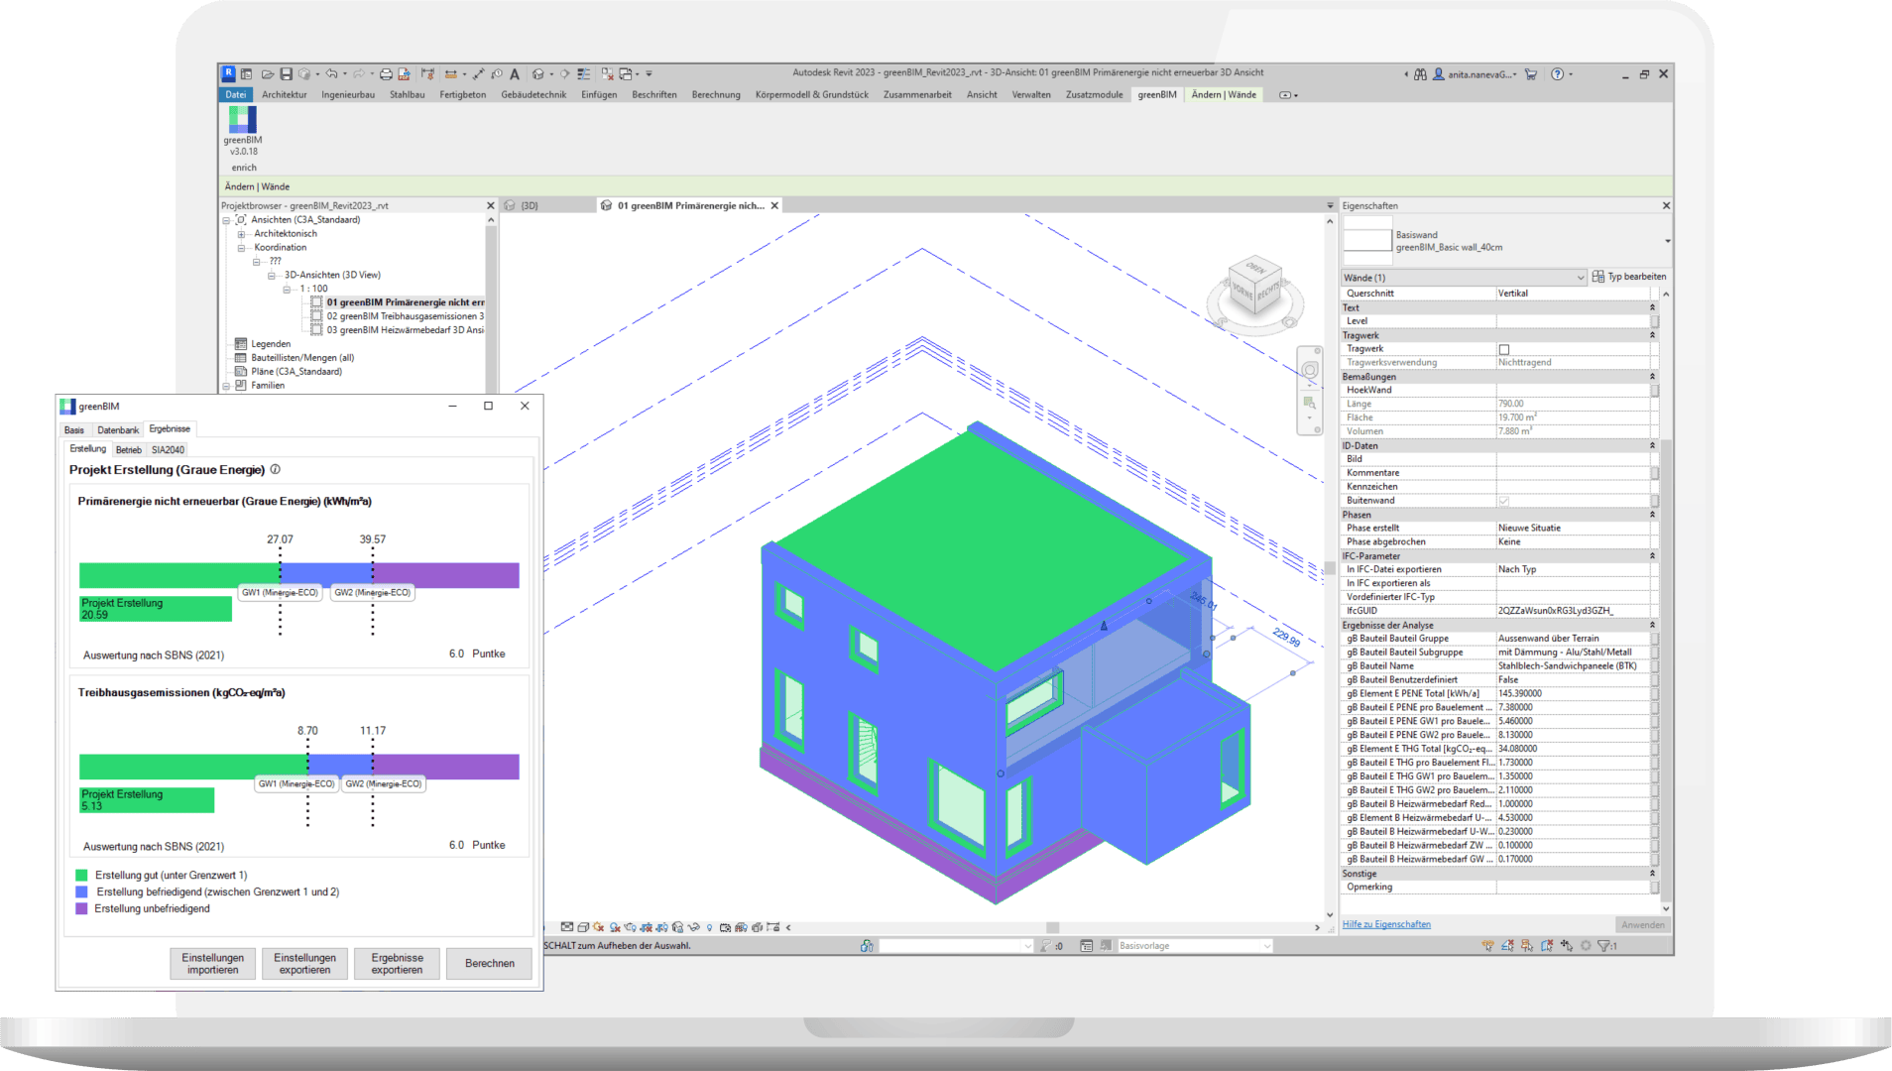The height and width of the screenshot is (1071, 1892).
Task: Click the green Erstellung gut legend swatch
Action: click(81, 876)
